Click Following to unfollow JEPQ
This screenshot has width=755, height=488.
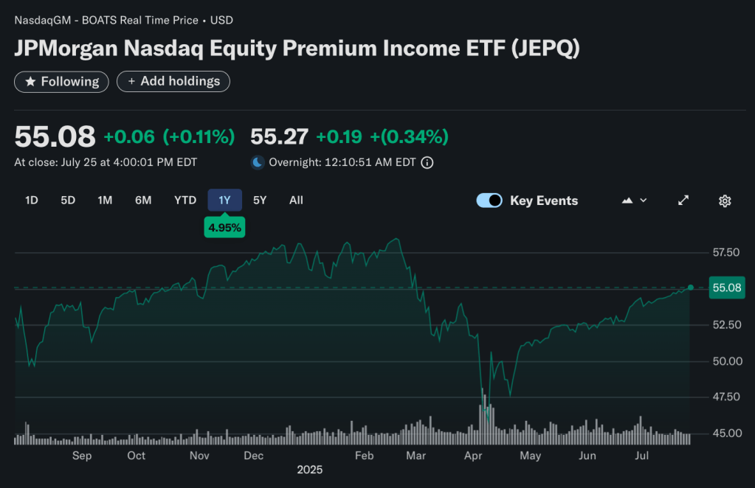pyautogui.click(x=61, y=81)
